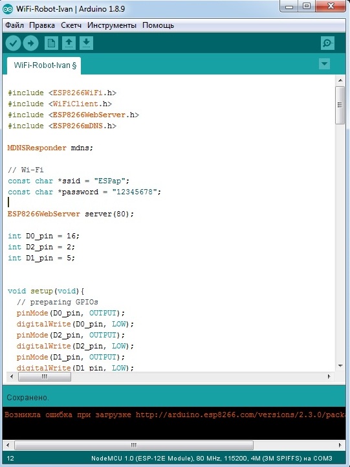Click the digitalWrite(D2_pin, LOW); line
The width and height of the screenshot is (350, 467).
click(75, 347)
